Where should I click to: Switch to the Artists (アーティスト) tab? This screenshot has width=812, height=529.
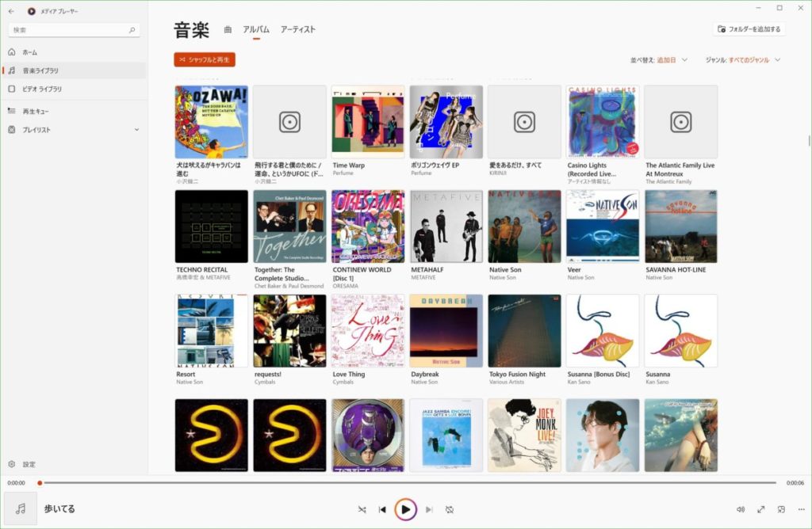tap(298, 29)
